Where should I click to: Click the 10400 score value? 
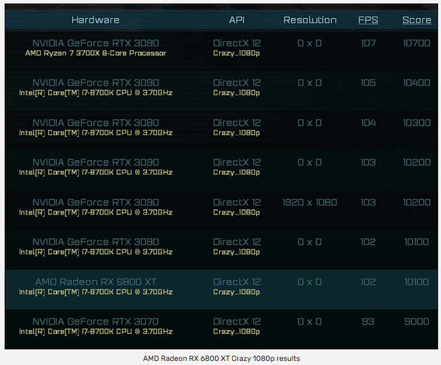(417, 83)
